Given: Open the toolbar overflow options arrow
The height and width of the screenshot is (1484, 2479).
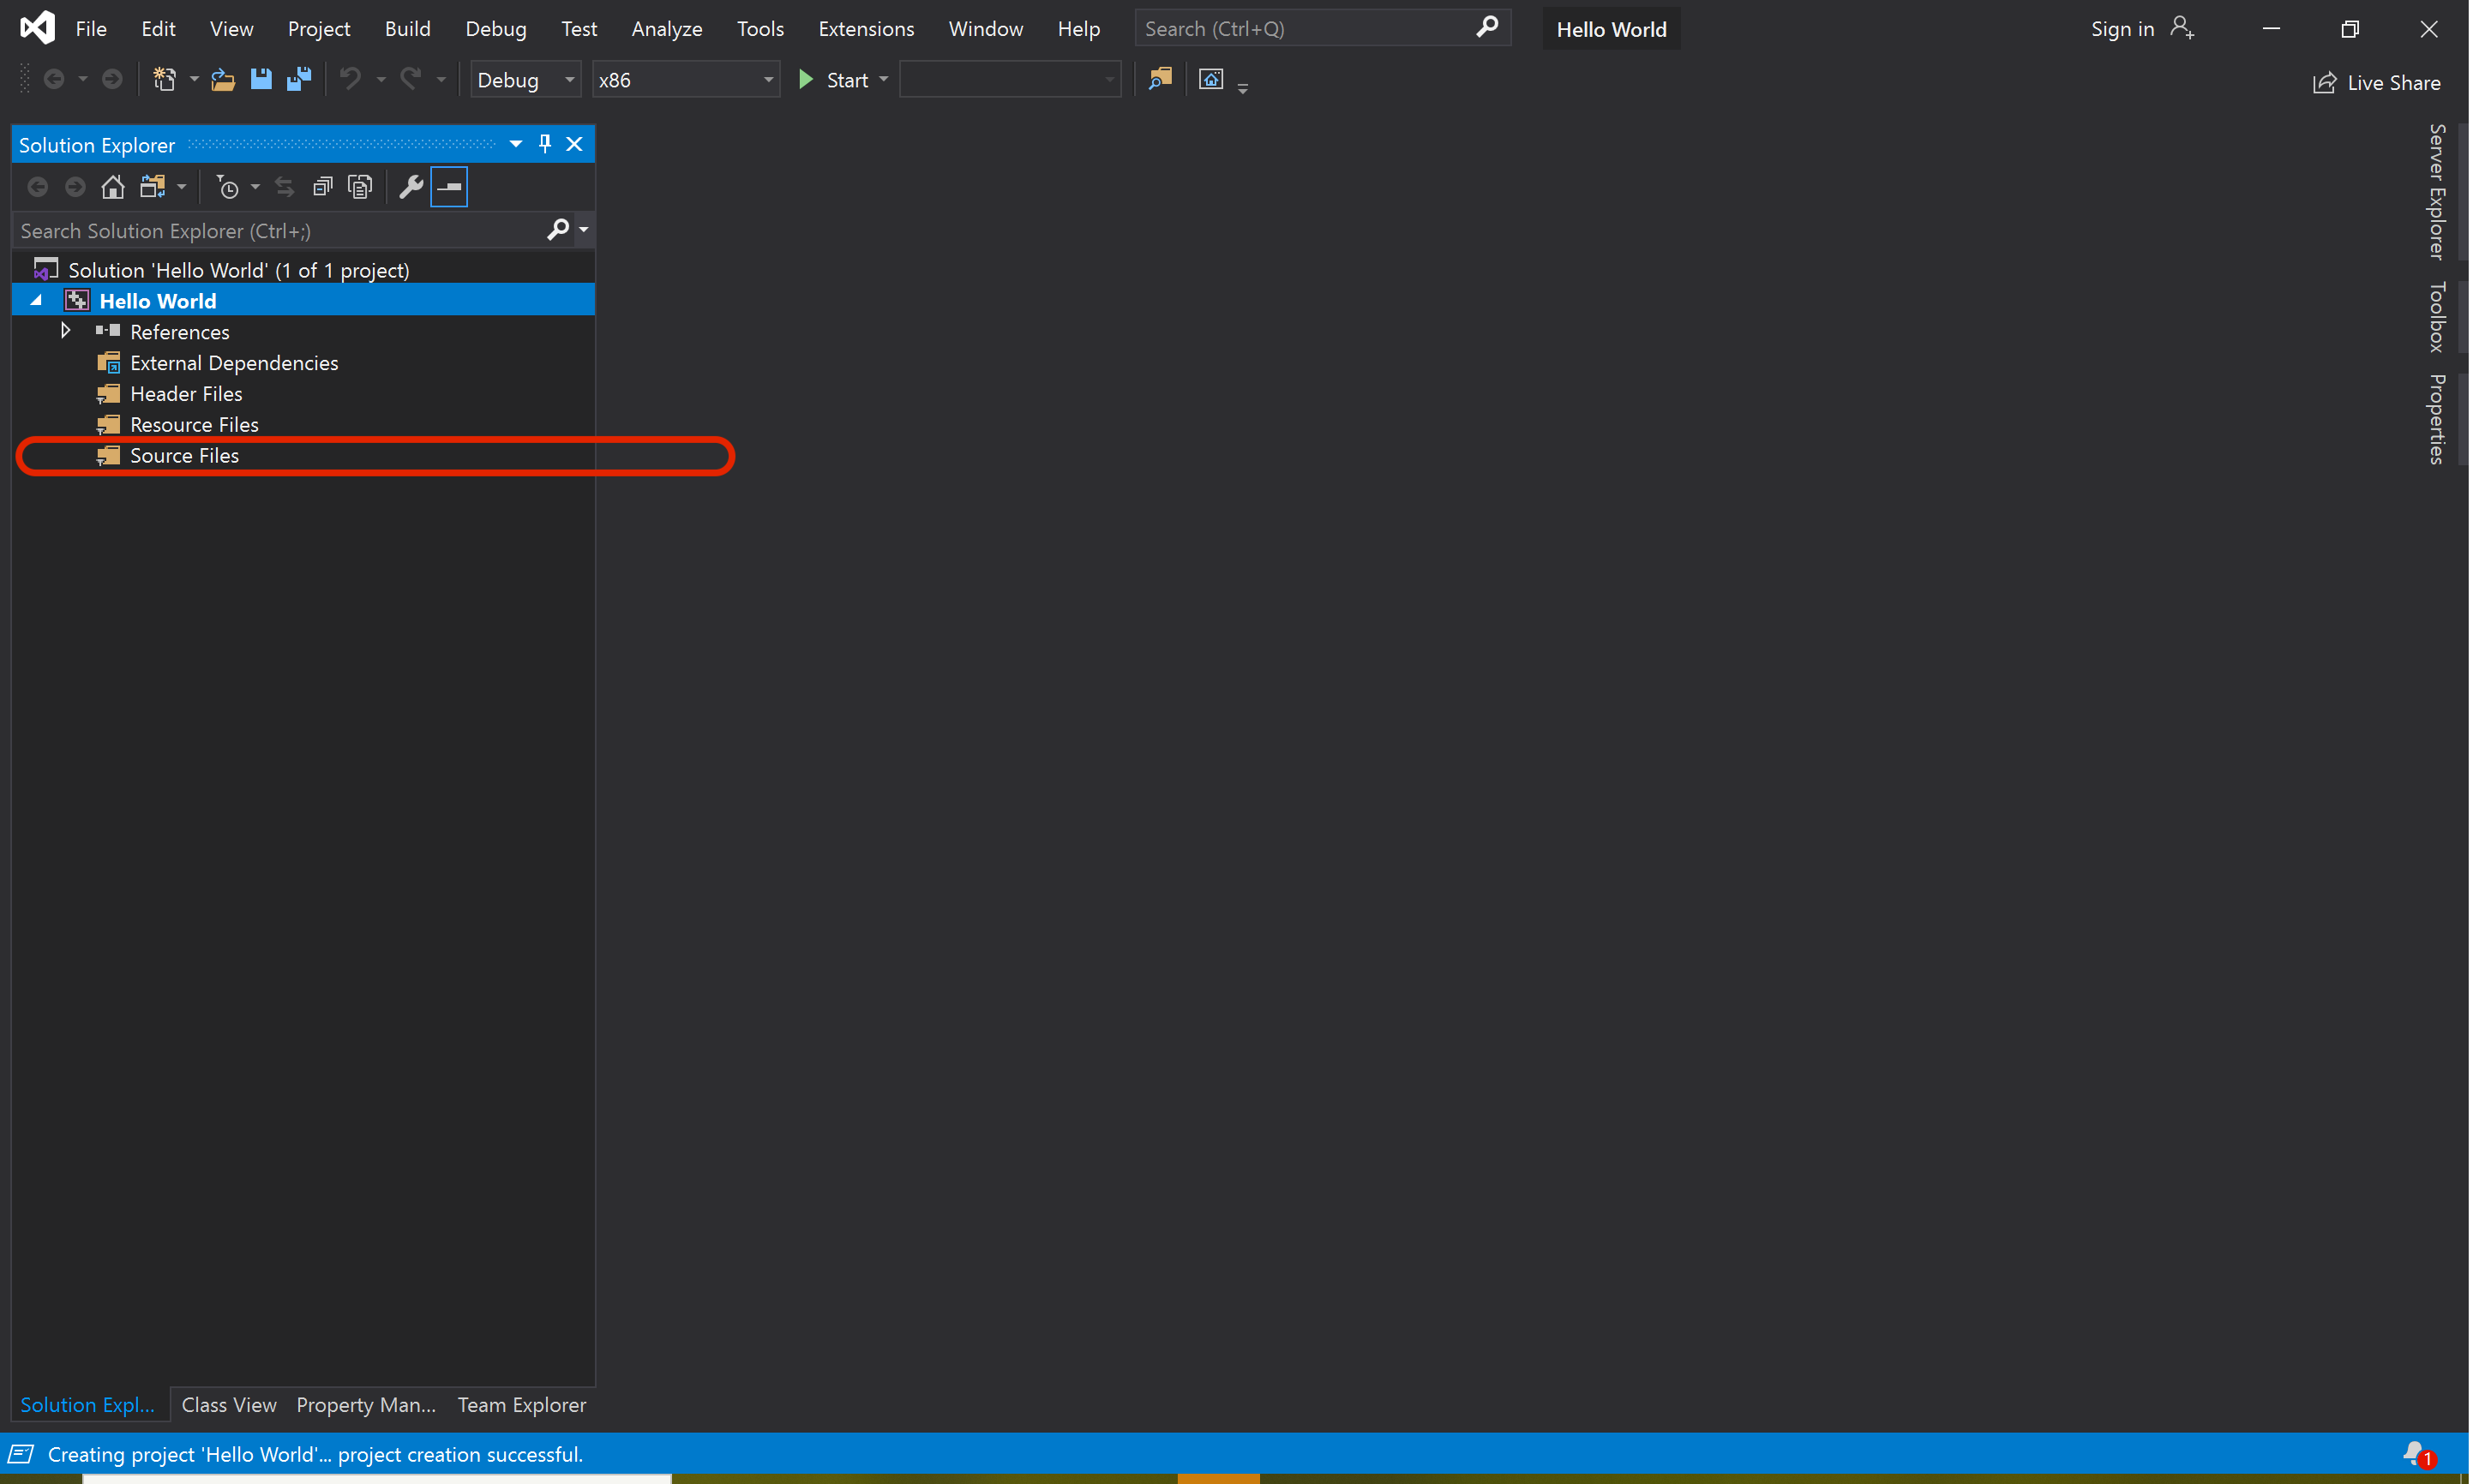Looking at the screenshot, I should pyautogui.click(x=1243, y=88).
